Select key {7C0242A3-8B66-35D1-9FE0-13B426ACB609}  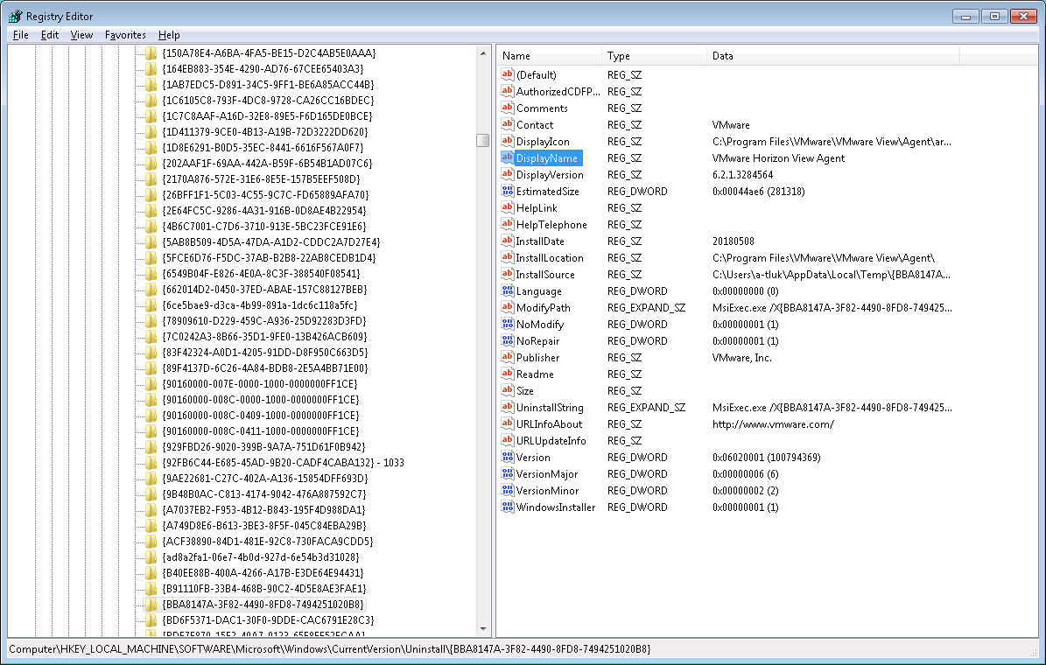point(264,337)
